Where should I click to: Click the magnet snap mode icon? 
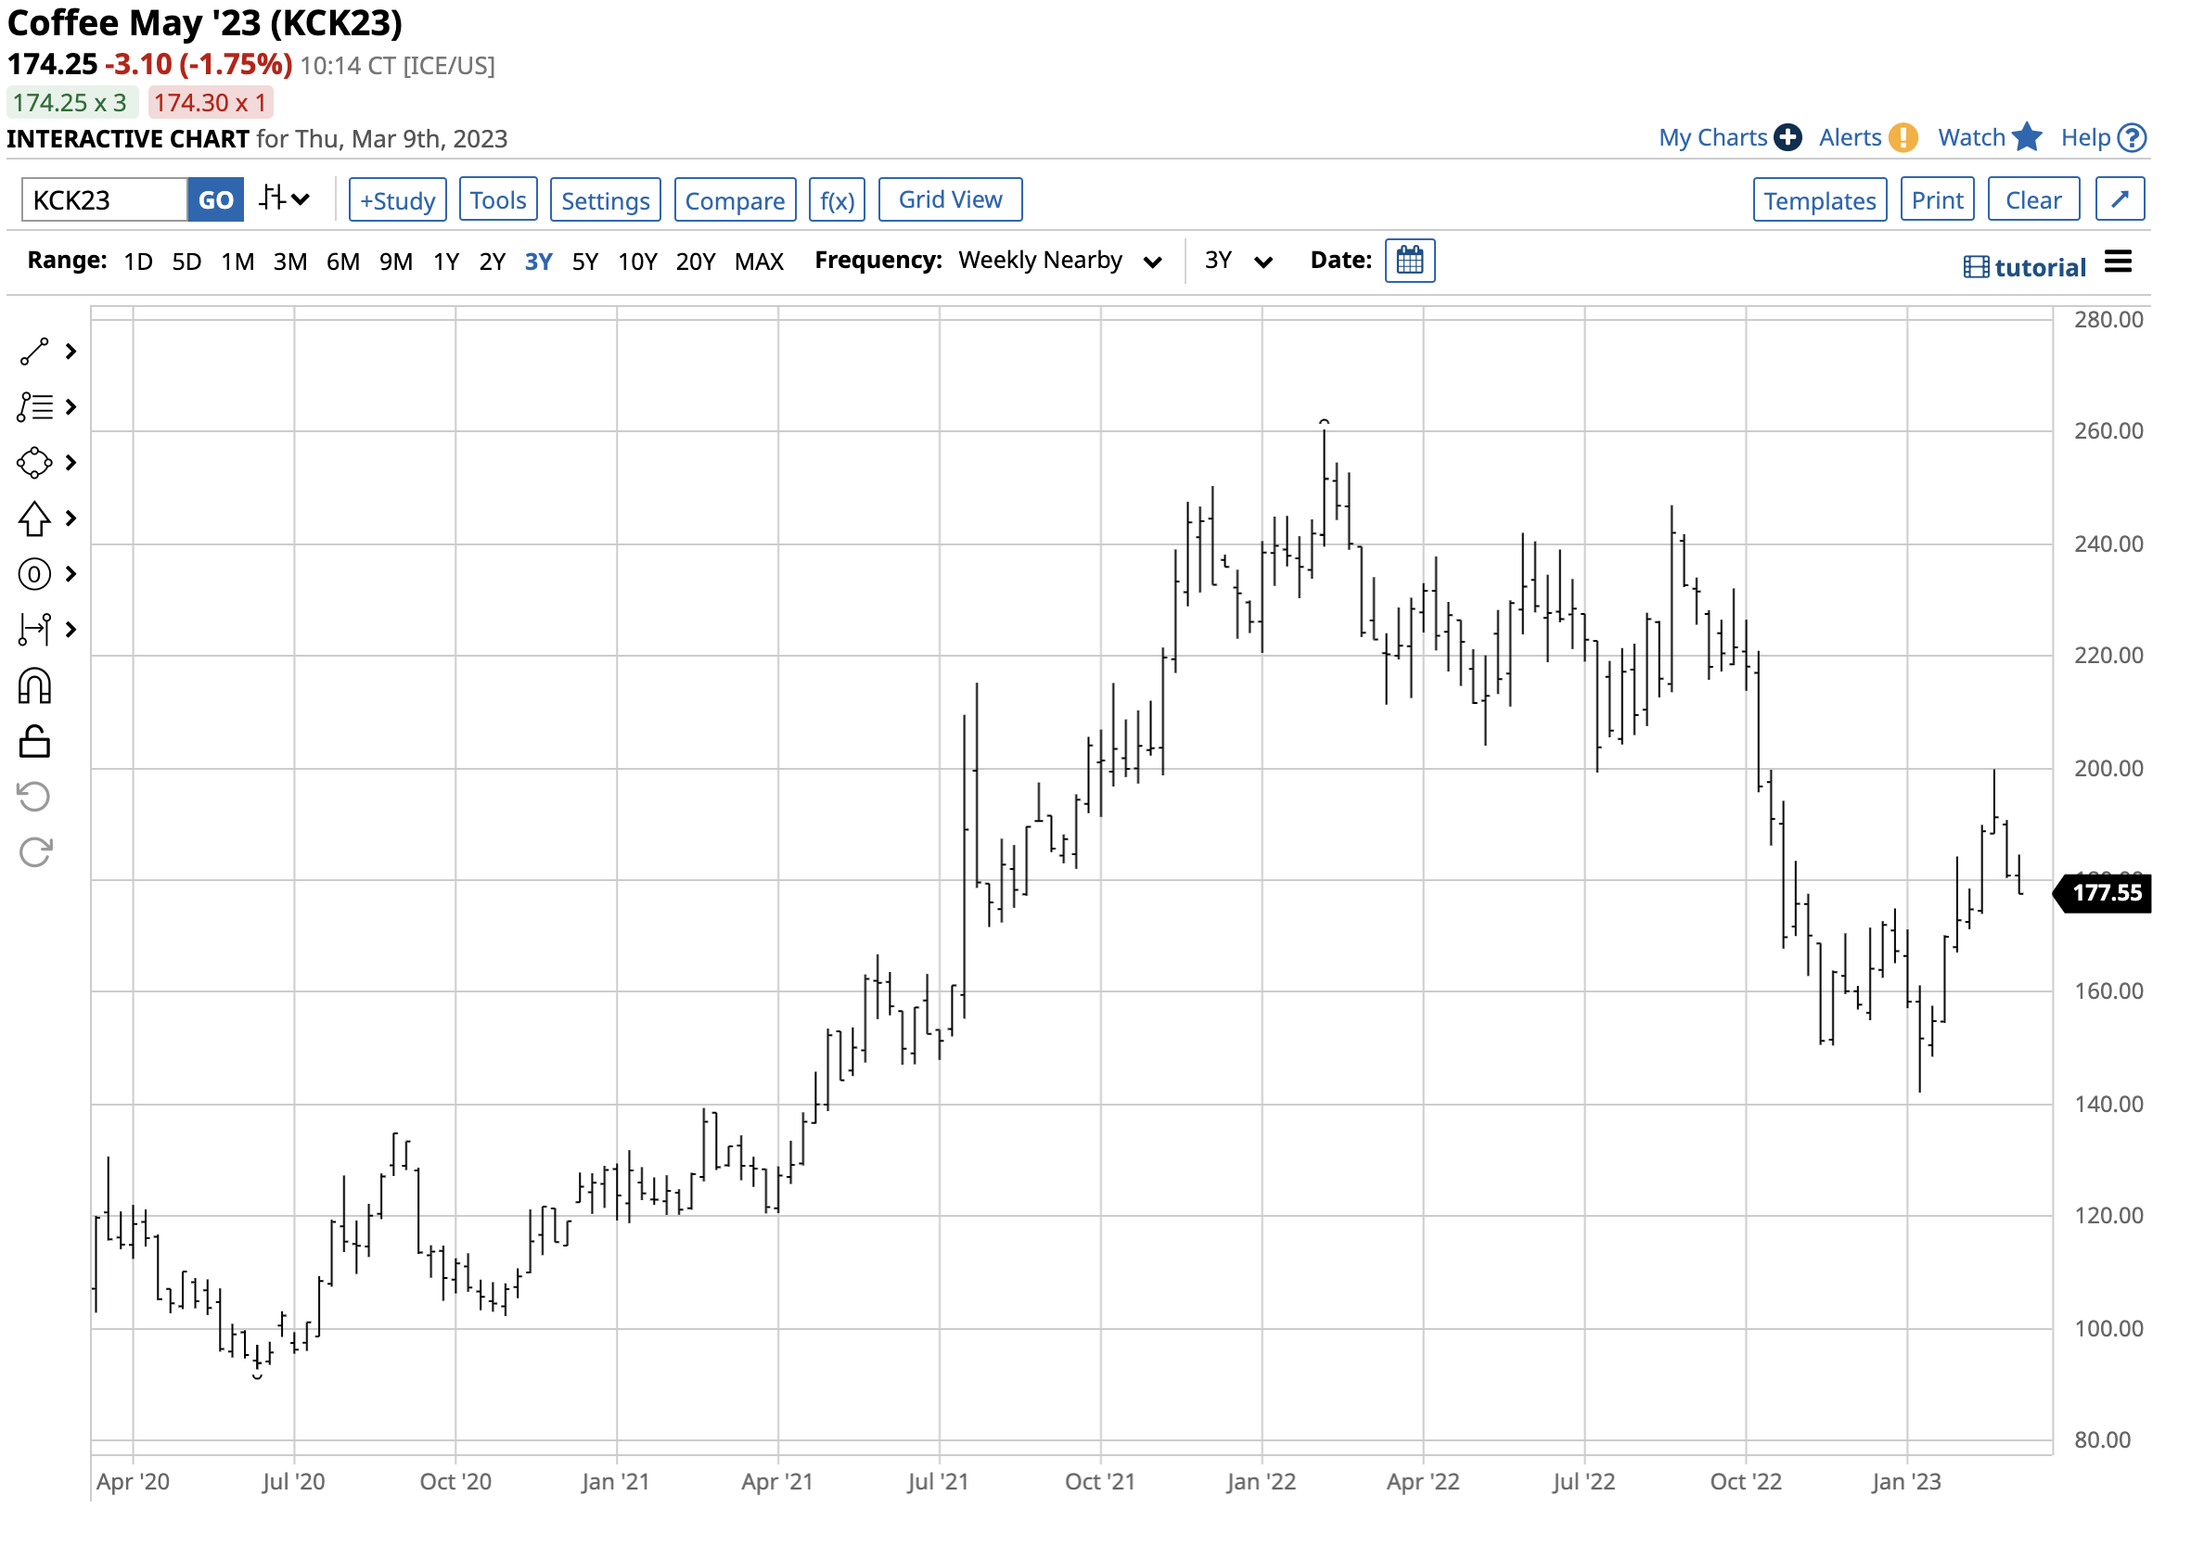click(34, 687)
